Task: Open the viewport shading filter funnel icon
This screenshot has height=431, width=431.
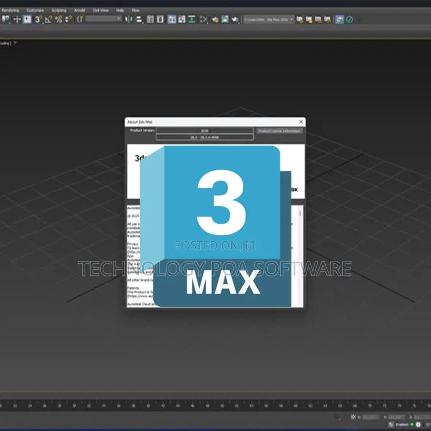Action: click(x=15, y=43)
